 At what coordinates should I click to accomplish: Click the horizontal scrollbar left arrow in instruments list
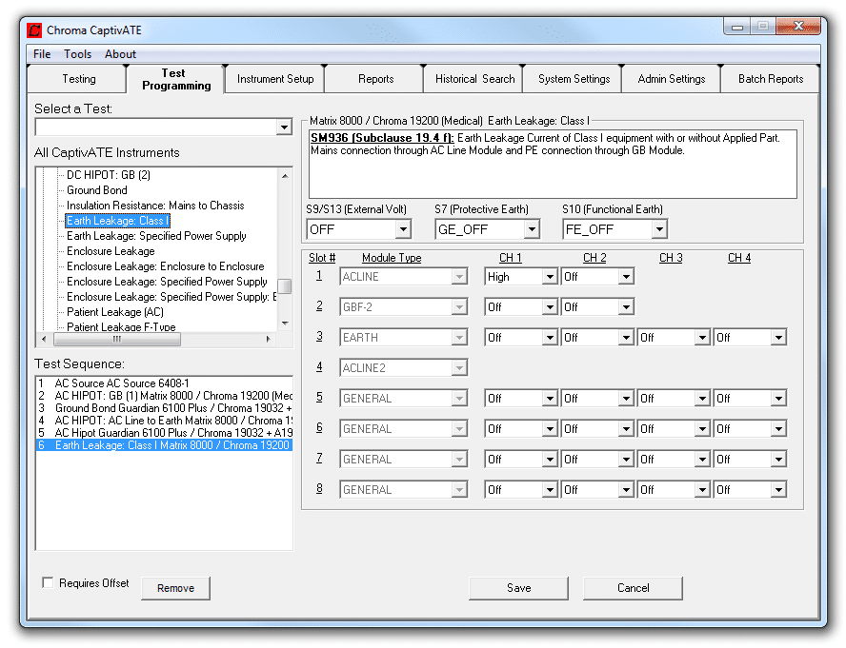pyautogui.click(x=44, y=339)
